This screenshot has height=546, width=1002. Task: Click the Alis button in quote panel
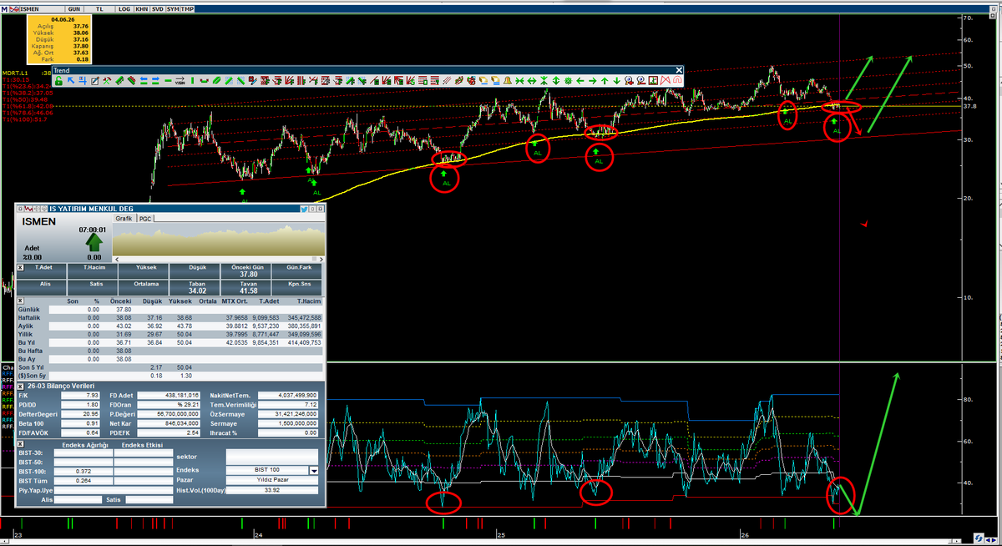[x=42, y=287]
